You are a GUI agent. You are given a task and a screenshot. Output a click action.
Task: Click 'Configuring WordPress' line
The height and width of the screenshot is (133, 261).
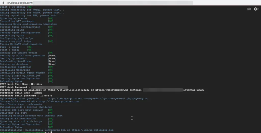27,67
